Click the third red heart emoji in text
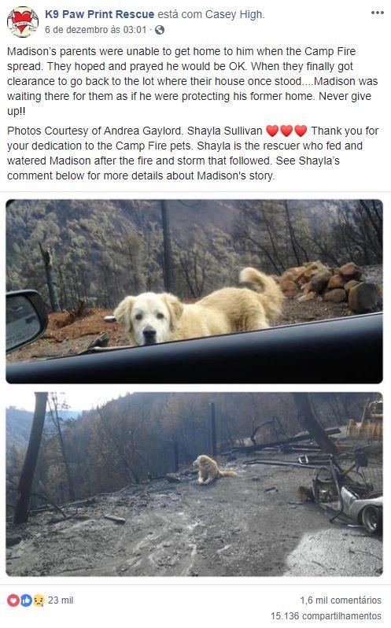391x628 pixels. click(301, 131)
